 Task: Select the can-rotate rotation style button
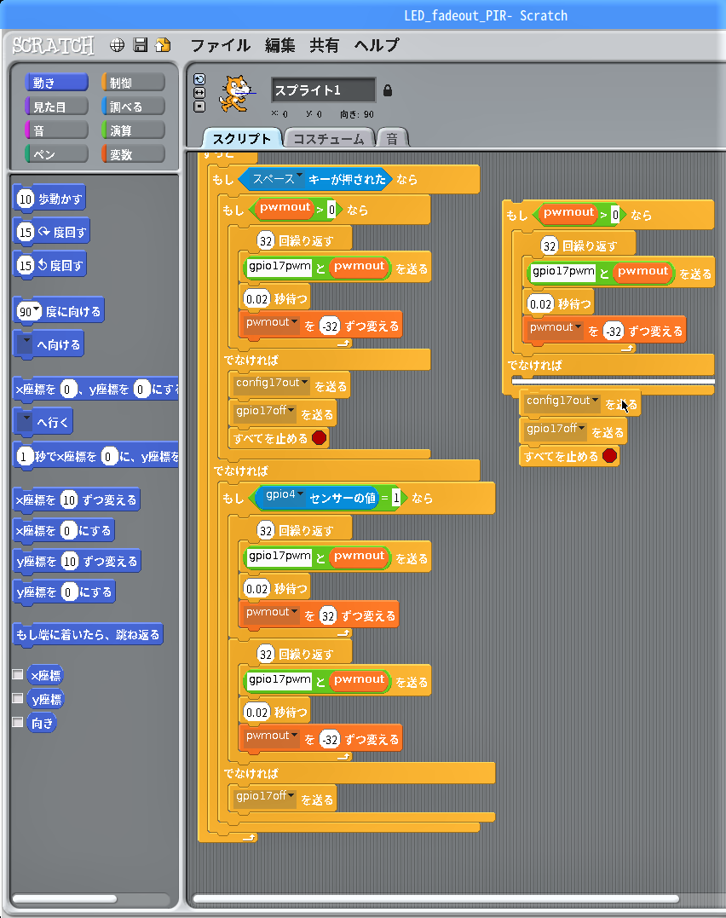[199, 79]
